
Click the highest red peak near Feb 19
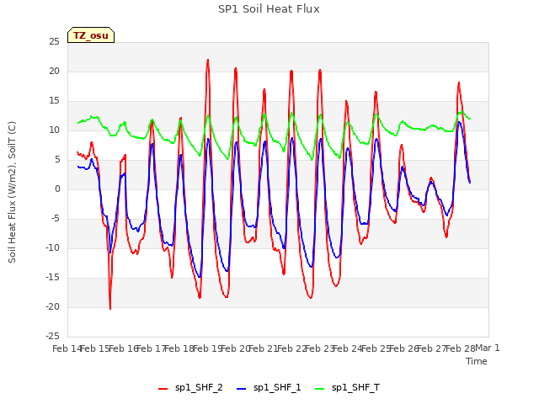click(x=208, y=60)
